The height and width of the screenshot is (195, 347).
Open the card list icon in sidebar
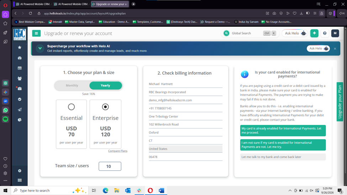click(x=20, y=68)
